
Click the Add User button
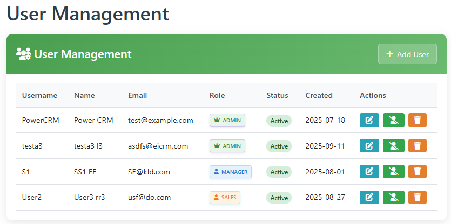[407, 54]
